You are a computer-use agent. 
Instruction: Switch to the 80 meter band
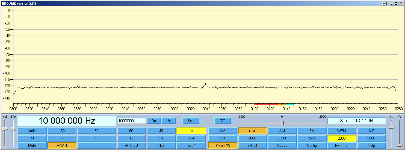click(96, 131)
